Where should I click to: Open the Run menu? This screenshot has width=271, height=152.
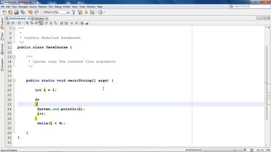tap(51, 7)
